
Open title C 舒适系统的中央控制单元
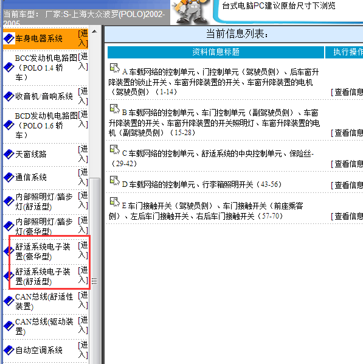(211, 158)
